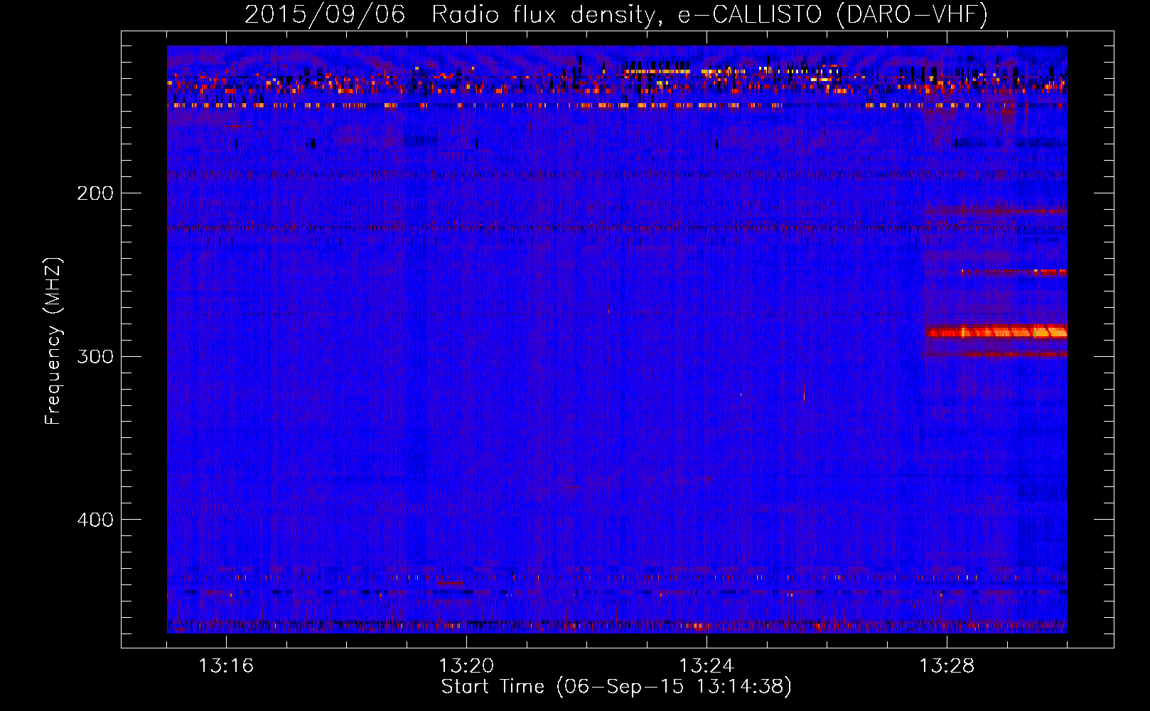Select the 13:28 time tick label
Viewport: 1150px width, 711px height.
[947, 666]
